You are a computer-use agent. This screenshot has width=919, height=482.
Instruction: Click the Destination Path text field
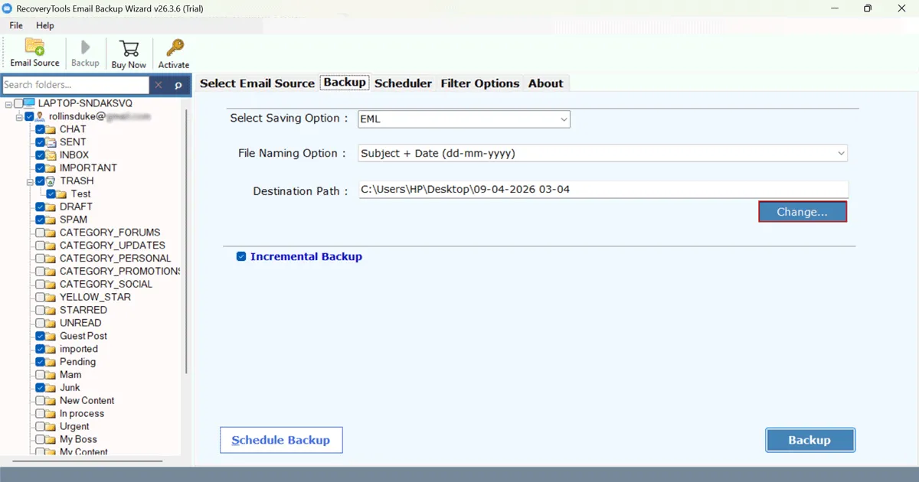click(603, 190)
